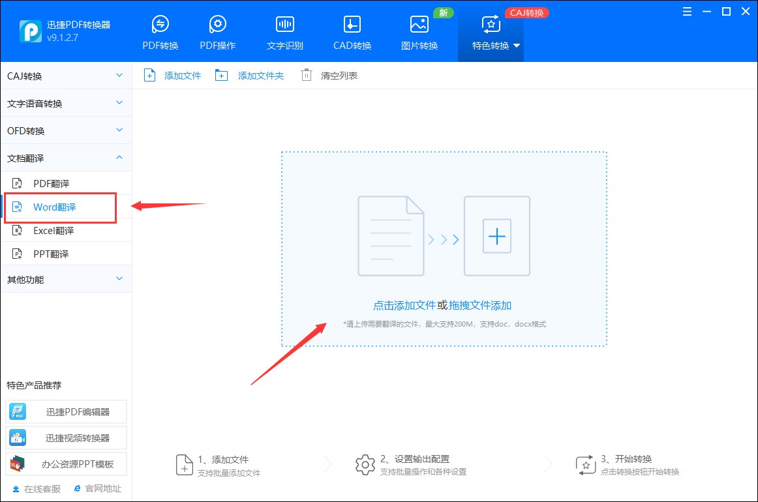The width and height of the screenshot is (758, 502).
Task: Click the 1、添加文件 step text
Action: 223,460
